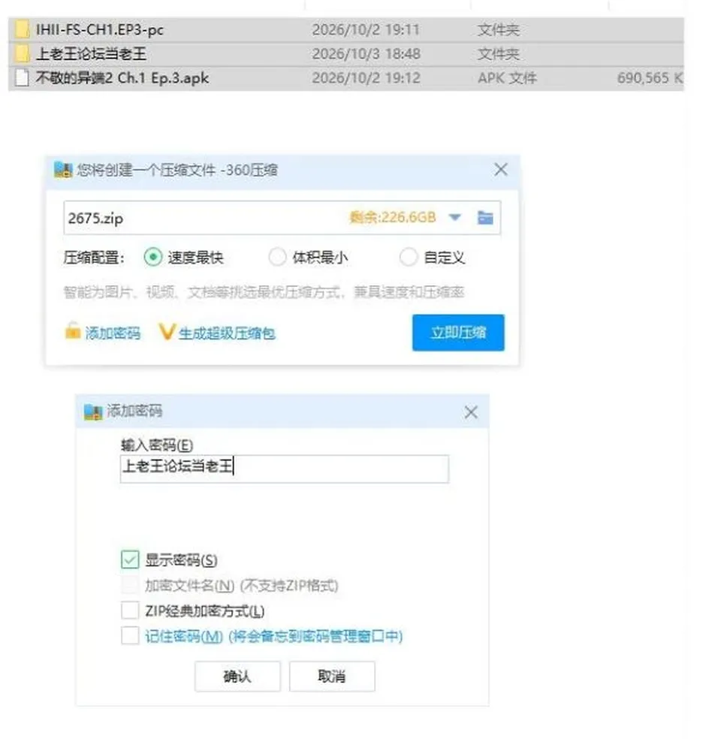721x739 pixels.
Task: Click the lock icon beside 添加密码
Action: click(73, 331)
